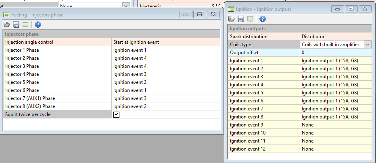
Task: Click the open file icon in Injectors phase window
Action: [6, 25]
